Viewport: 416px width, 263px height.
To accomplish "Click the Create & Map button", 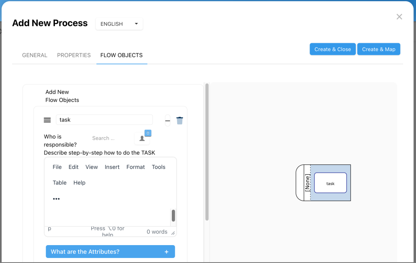I will pyautogui.click(x=379, y=49).
